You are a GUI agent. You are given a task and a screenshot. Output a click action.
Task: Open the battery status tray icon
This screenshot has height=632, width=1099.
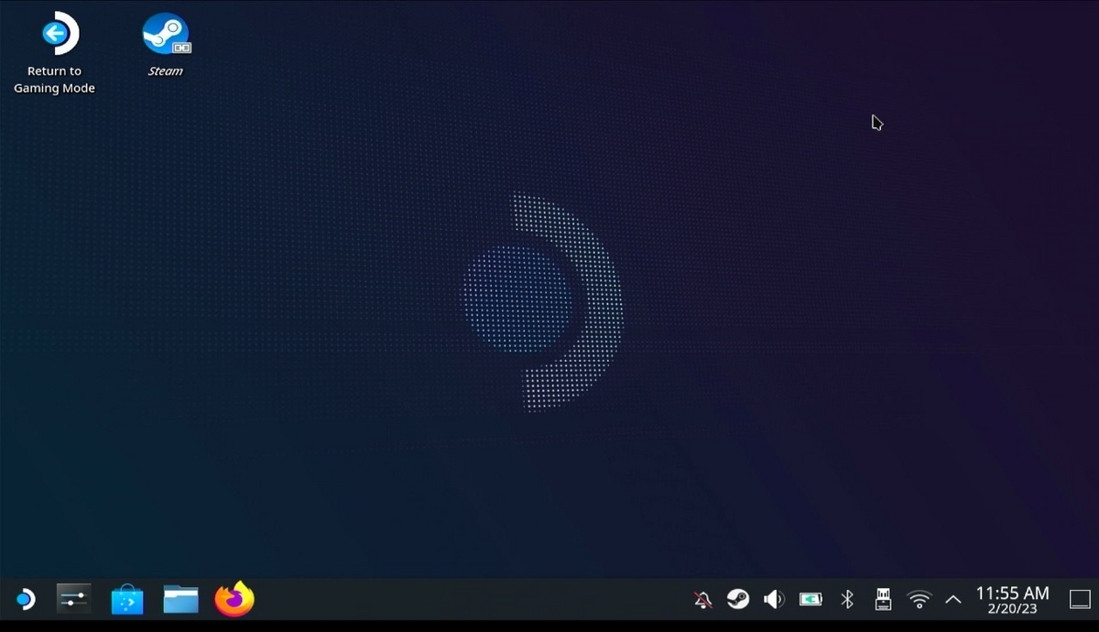811,600
